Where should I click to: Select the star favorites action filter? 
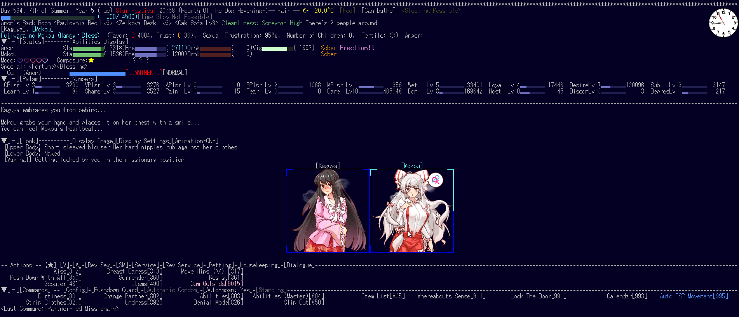tap(51, 265)
